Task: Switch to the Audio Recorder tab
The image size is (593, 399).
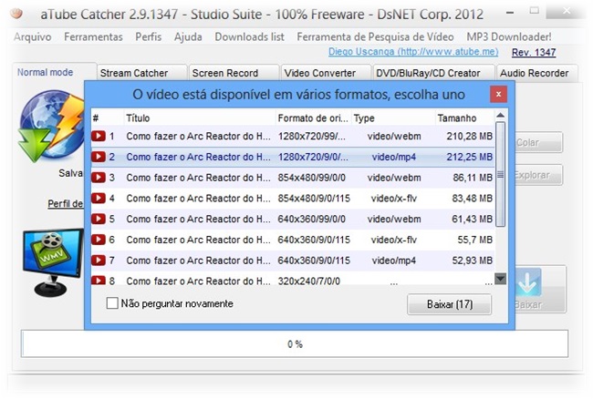Action: (x=536, y=73)
